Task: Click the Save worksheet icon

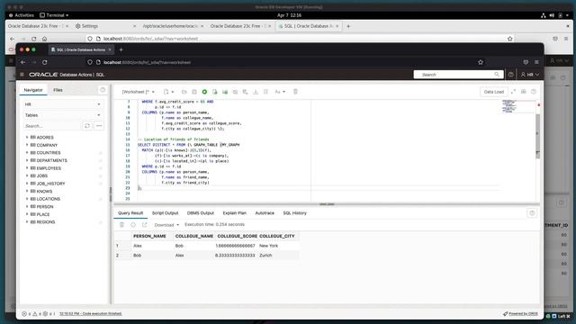Action: 194,92
